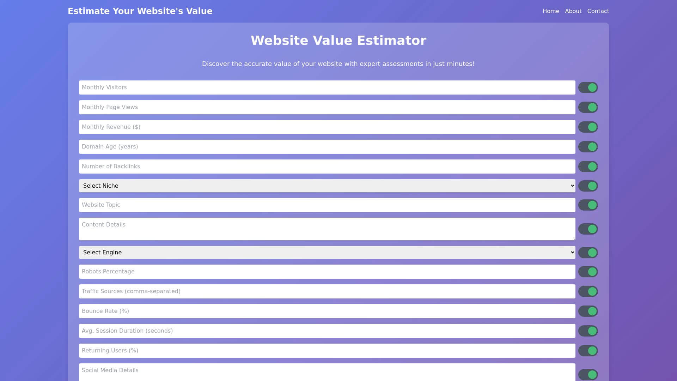This screenshot has width=677, height=381.
Task: Open the Select Niche dropdown
Action: [x=327, y=186]
